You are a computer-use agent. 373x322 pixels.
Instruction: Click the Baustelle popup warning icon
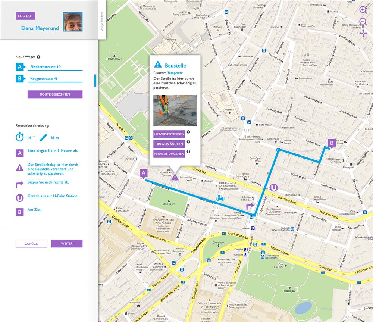click(x=158, y=64)
